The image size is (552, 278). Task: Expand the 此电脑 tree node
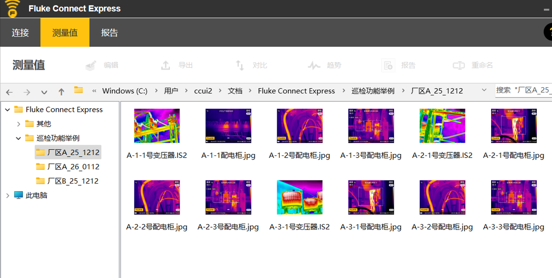click(8, 195)
